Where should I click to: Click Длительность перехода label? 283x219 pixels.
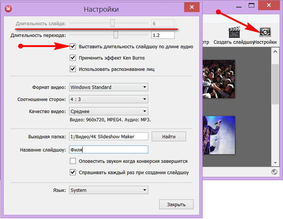point(38,35)
